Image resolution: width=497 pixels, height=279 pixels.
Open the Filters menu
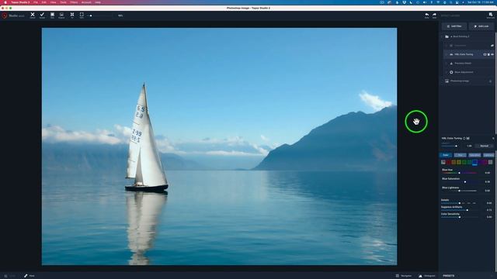coord(74,2)
